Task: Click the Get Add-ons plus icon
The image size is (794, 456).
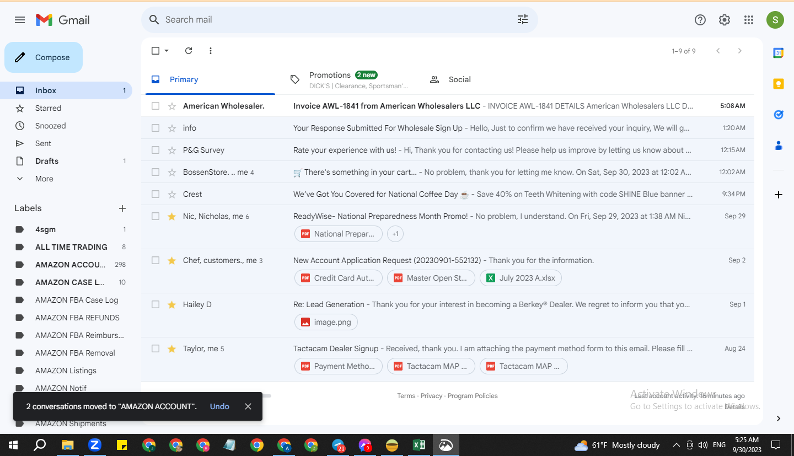Action: [x=779, y=195]
